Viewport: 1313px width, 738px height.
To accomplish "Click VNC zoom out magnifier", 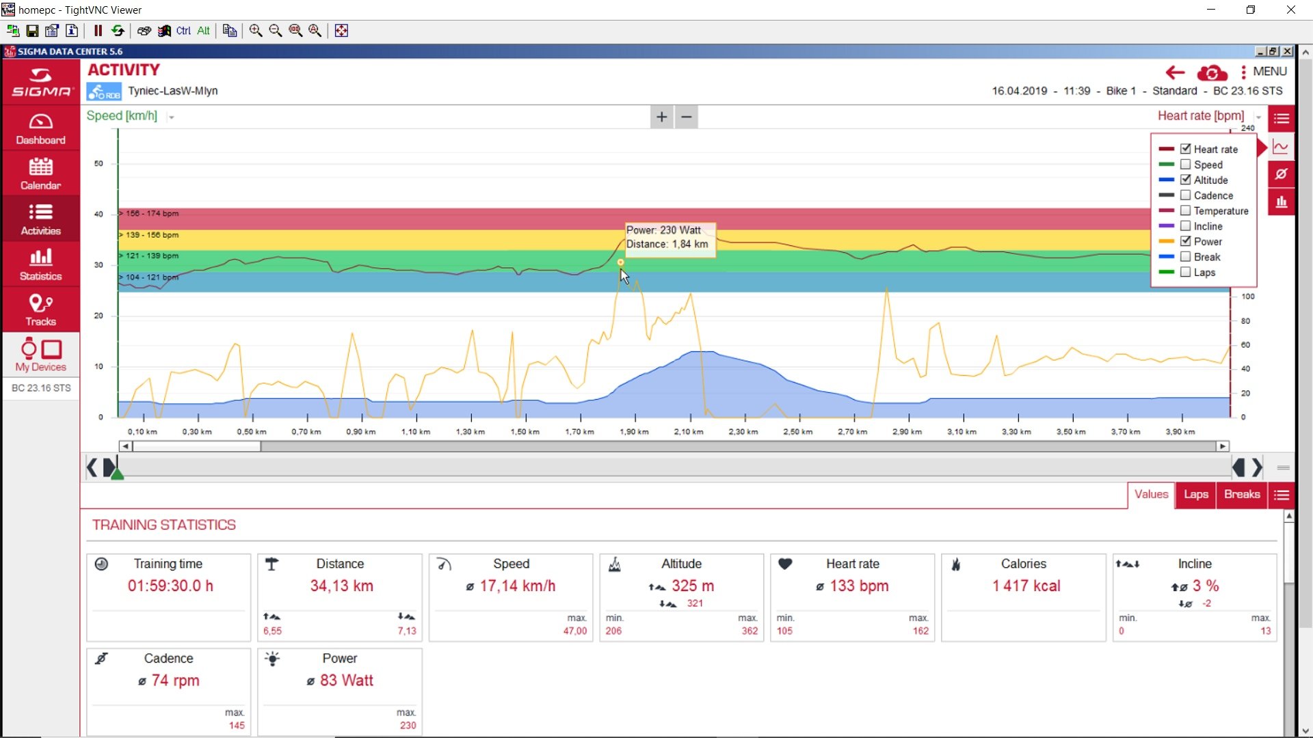I will 276,31.
